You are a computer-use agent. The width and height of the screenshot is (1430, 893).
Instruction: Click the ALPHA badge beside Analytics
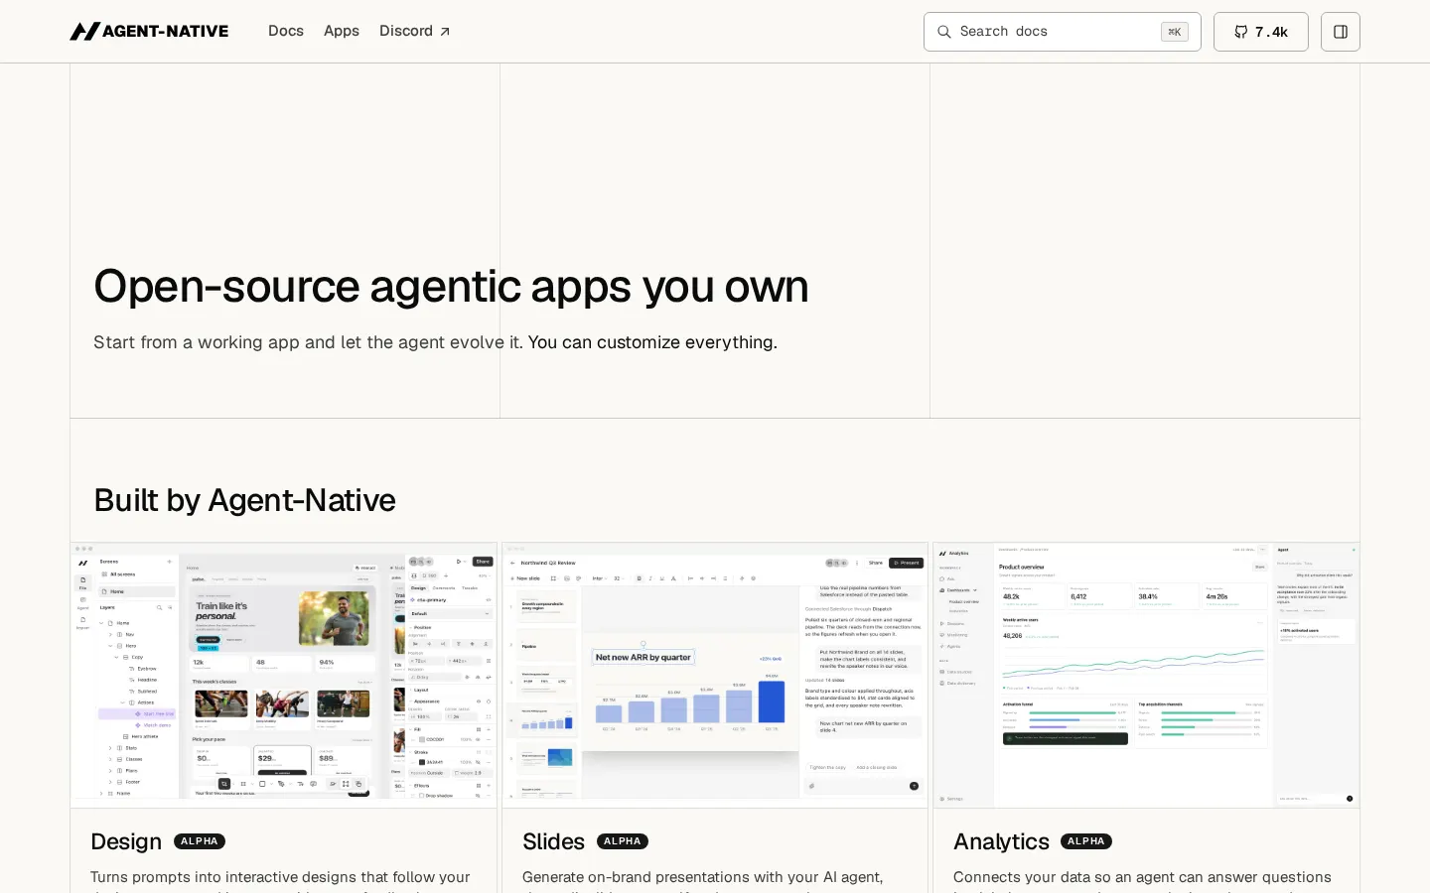click(x=1086, y=841)
